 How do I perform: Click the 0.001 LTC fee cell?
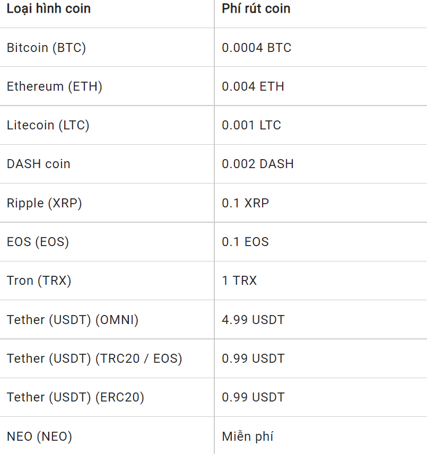(x=251, y=125)
